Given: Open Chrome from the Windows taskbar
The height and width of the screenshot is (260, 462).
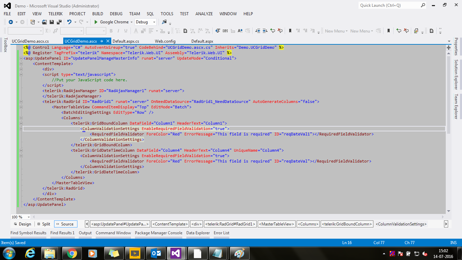Looking at the screenshot, I should [x=71, y=253].
